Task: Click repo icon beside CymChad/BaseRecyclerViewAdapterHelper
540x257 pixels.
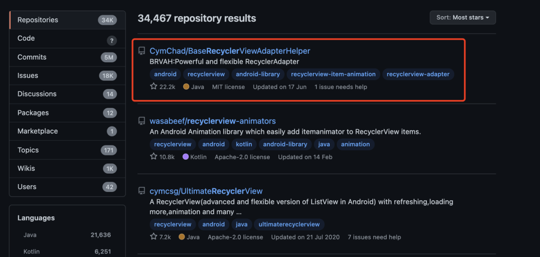Action: tap(142, 51)
